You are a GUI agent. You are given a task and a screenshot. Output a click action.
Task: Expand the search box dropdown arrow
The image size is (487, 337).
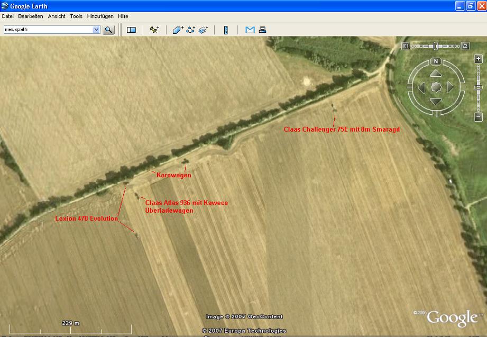tap(96, 30)
